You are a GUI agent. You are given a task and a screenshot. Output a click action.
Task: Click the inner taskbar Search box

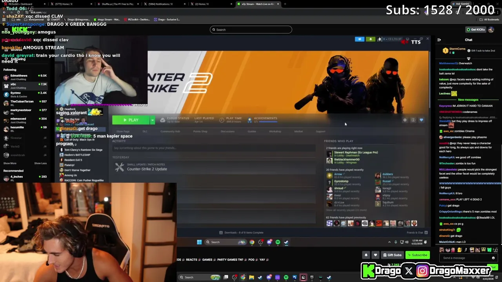pos(226,242)
